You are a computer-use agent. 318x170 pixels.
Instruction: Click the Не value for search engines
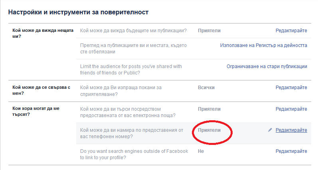[201, 151]
